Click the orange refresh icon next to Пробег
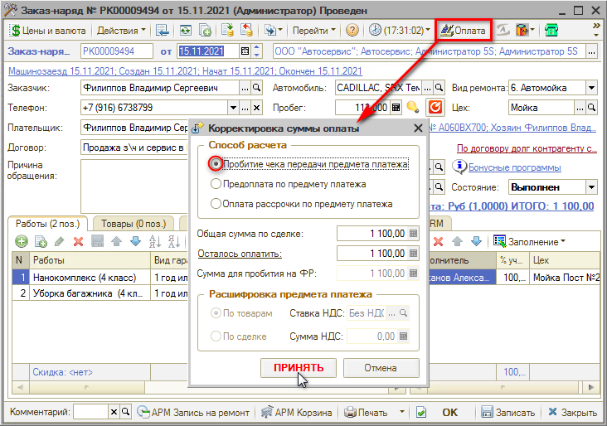607x426 pixels. tap(435, 107)
